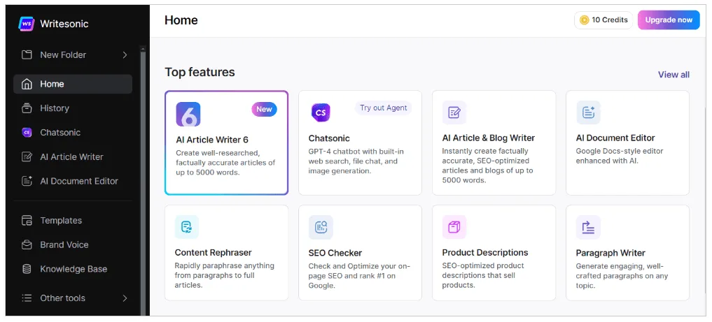Select the Paragraph Writer icon

pyautogui.click(x=588, y=227)
